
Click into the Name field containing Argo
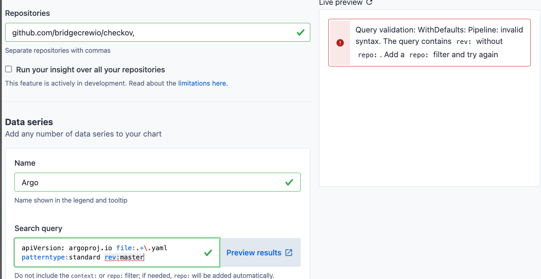click(147, 182)
